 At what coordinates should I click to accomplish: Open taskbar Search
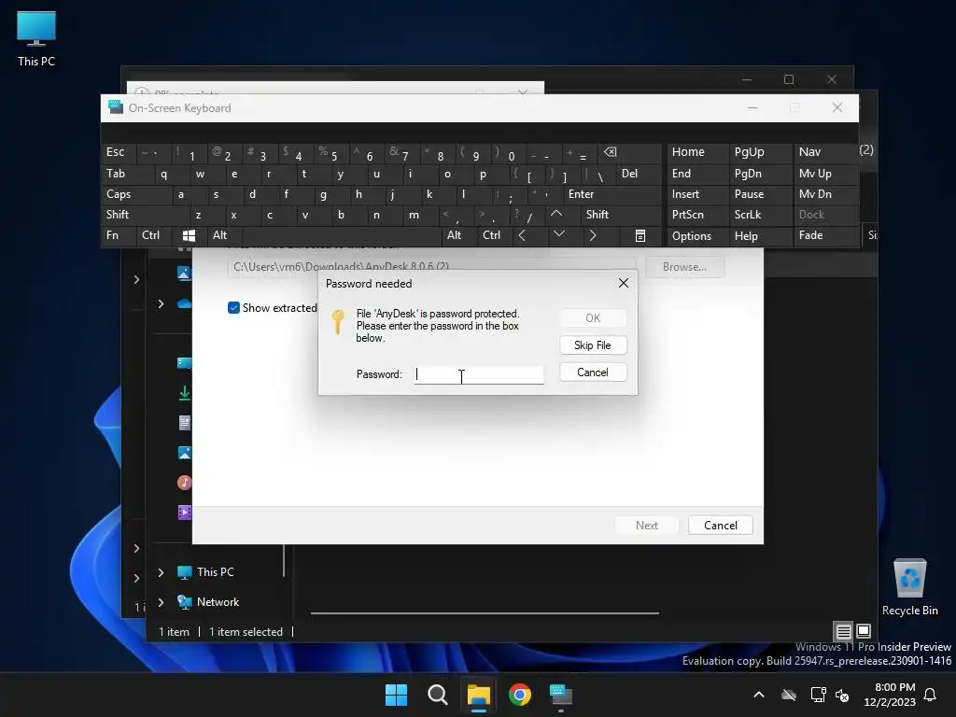pyautogui.click(x=438, y=695)
